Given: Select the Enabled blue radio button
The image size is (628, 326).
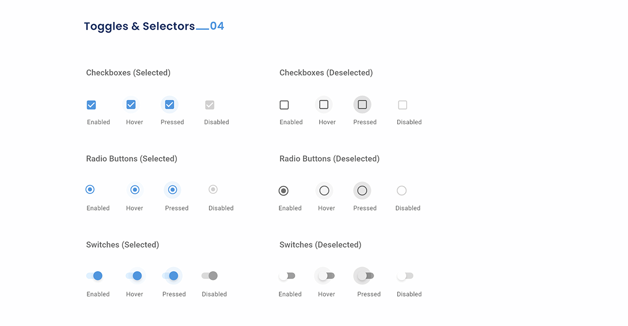Looking at the screenshot, I should click(90, 190).
